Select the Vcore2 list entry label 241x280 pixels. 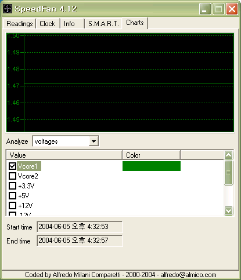28,176
